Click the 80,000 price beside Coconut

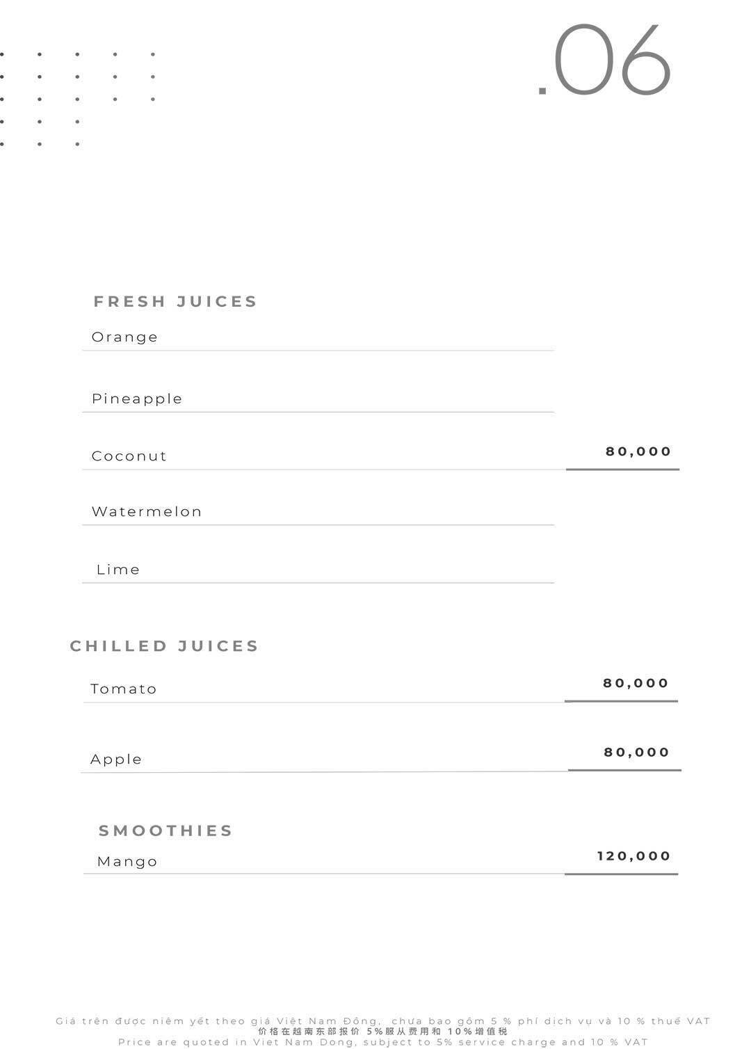tap(638, 451)
